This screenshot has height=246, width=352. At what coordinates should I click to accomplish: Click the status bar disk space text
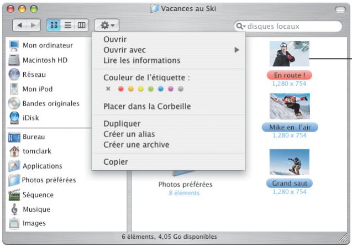169,237
